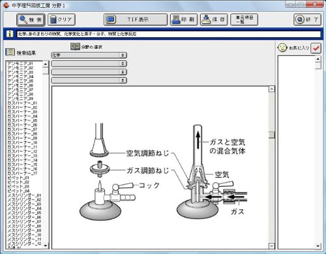This screenshot has width=326, height=254.
Task: Click the image viewer vertical scrollbar thumb
Action: (x=272, y=135)
